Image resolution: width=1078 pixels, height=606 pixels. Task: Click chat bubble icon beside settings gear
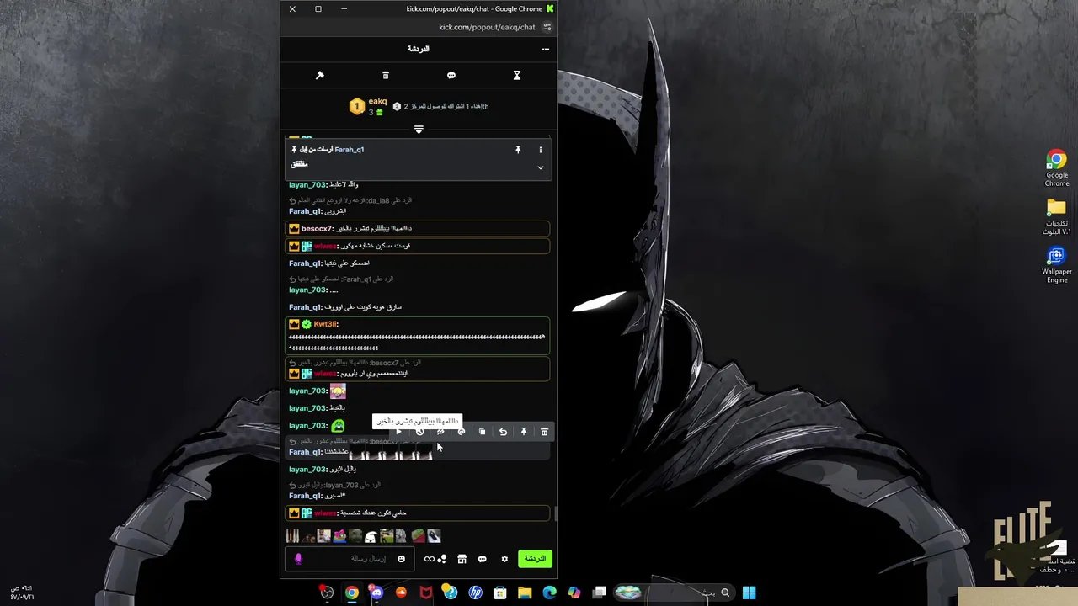click(x=483, y=559)
